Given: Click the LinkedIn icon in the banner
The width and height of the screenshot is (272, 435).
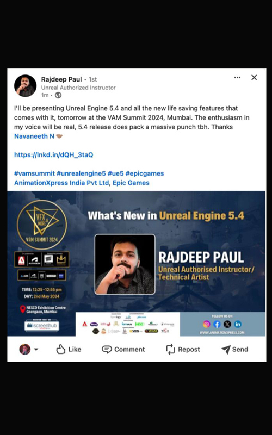Looking at the screenshot, I should tap(238, 324).
